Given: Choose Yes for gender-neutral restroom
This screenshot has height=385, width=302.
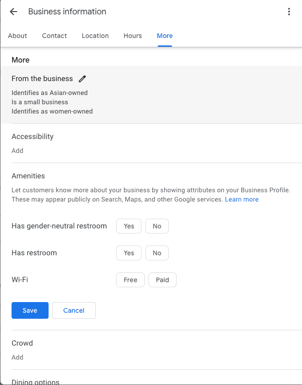Looking at the screenshot, I should click(x=129, y=226).
